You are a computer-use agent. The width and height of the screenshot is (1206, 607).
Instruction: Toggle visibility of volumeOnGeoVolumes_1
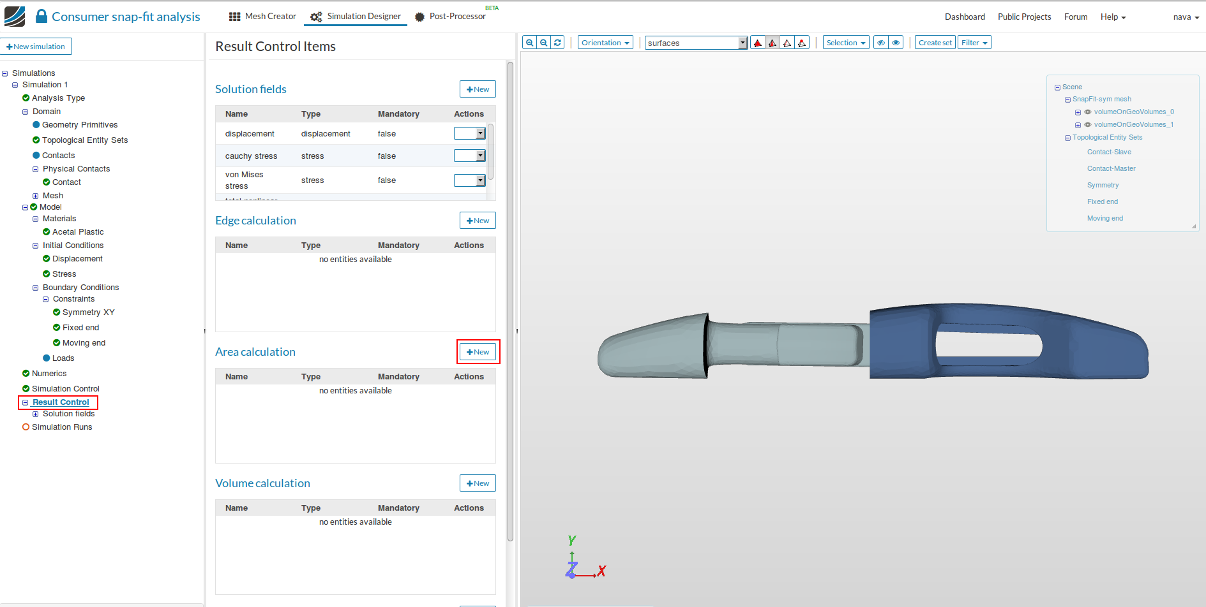click(1088, 125)
